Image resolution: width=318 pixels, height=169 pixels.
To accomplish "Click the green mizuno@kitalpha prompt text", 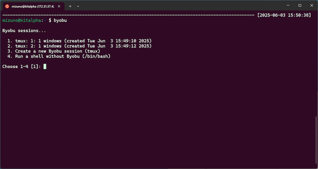I will click(x=23, y=20).
